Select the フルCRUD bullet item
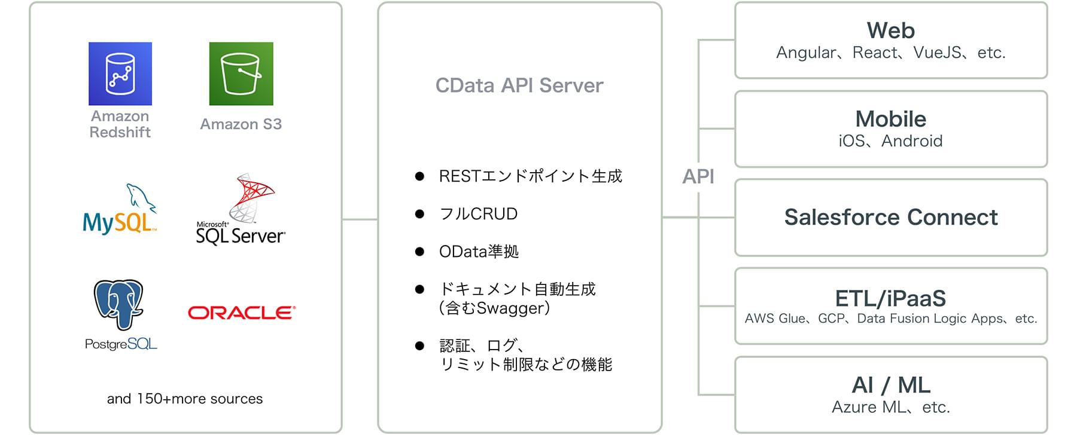Screen dimensions: 1077x435 click(x=478, y=214)
